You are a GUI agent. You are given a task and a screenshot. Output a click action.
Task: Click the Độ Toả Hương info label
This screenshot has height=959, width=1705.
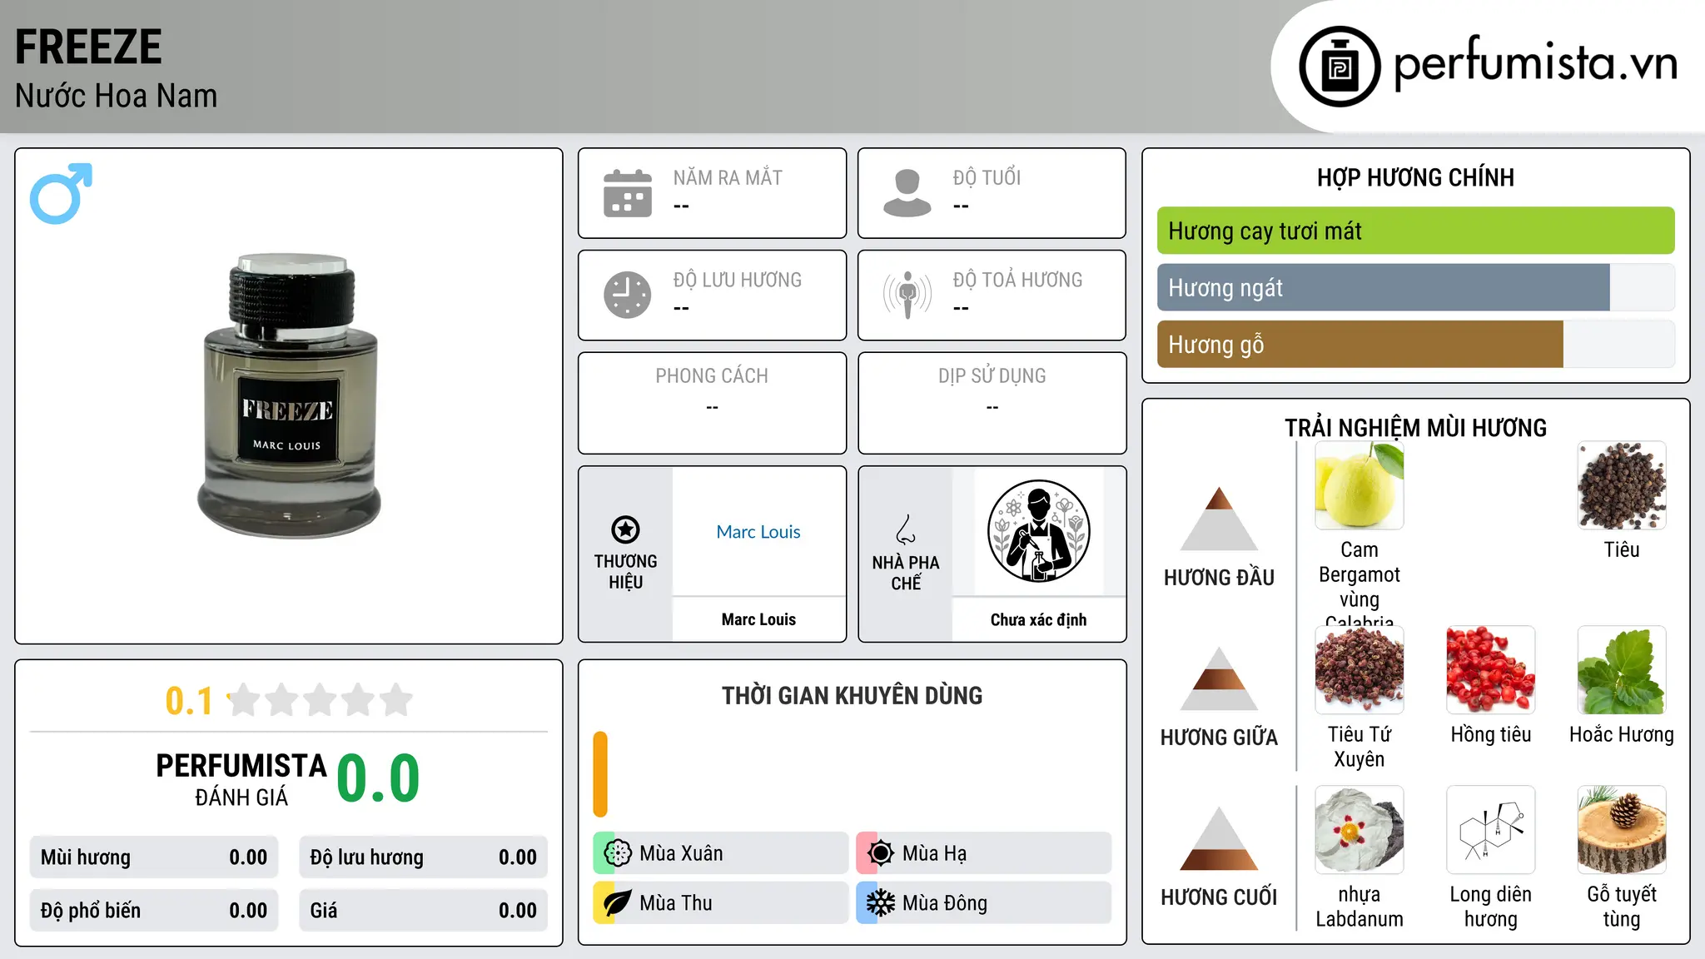pyautogui.click(x=1017, y=280)
